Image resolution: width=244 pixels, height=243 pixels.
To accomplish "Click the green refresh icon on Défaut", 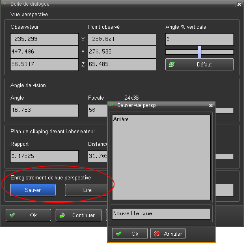I will 172,64.
